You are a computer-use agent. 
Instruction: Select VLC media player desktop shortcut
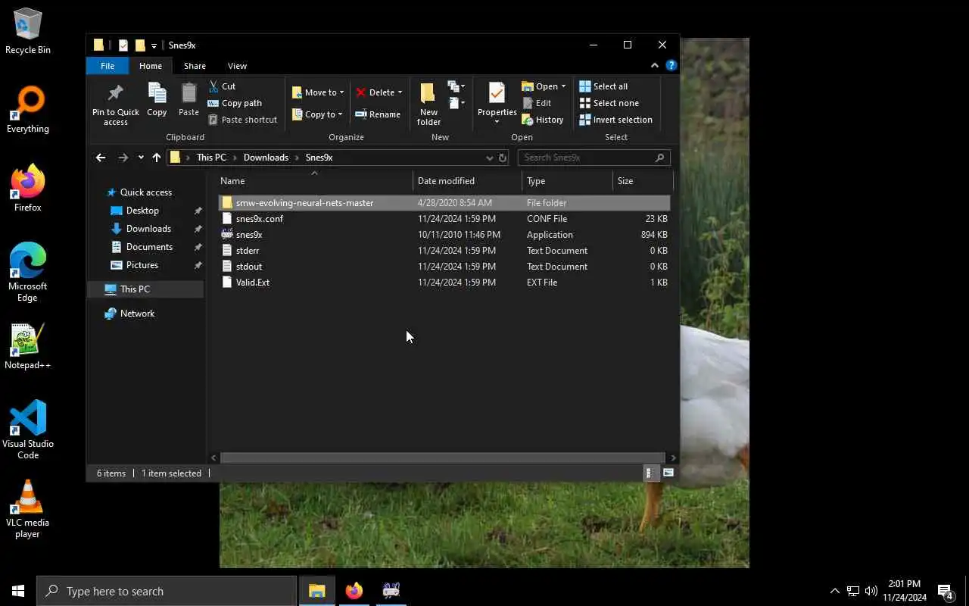28,508
